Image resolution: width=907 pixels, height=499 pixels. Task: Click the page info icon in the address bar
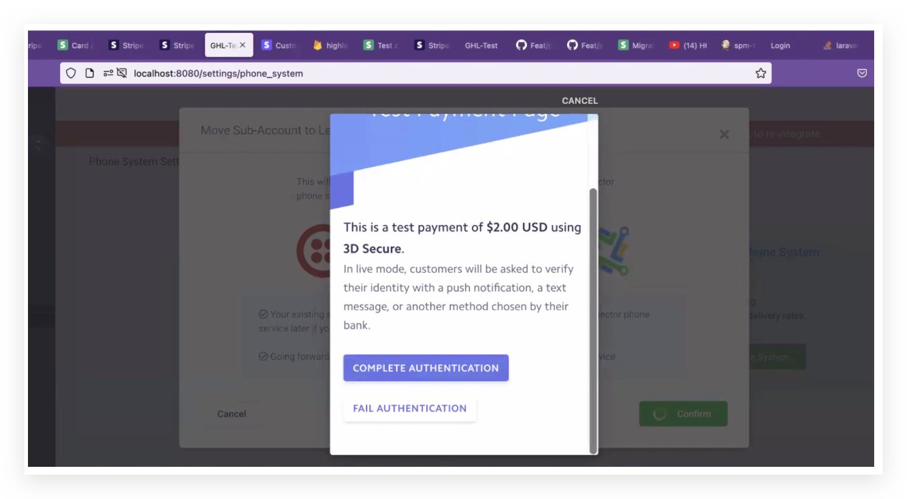(x=89, y=73)
